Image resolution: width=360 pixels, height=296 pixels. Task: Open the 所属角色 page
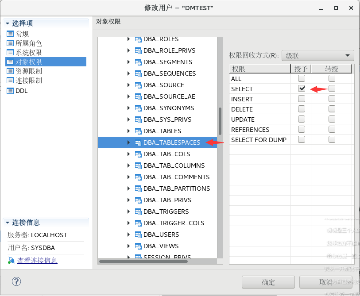[28, 43]
